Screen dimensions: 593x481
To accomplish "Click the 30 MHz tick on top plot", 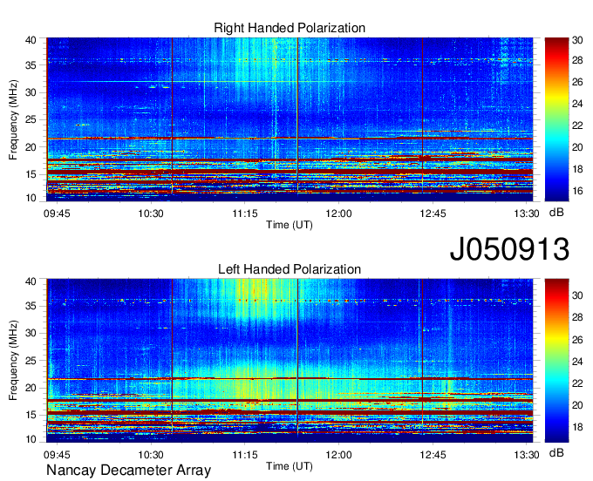I will coord(31,93).
